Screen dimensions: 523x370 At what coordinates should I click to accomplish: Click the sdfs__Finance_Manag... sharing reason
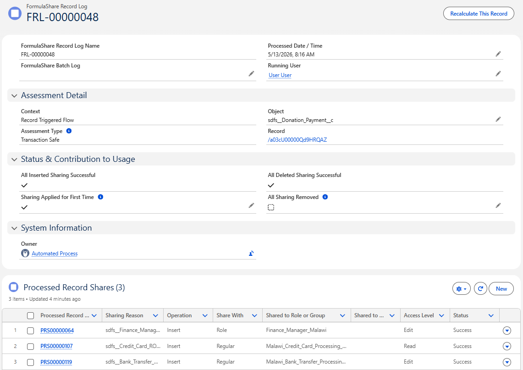(133, 330)
